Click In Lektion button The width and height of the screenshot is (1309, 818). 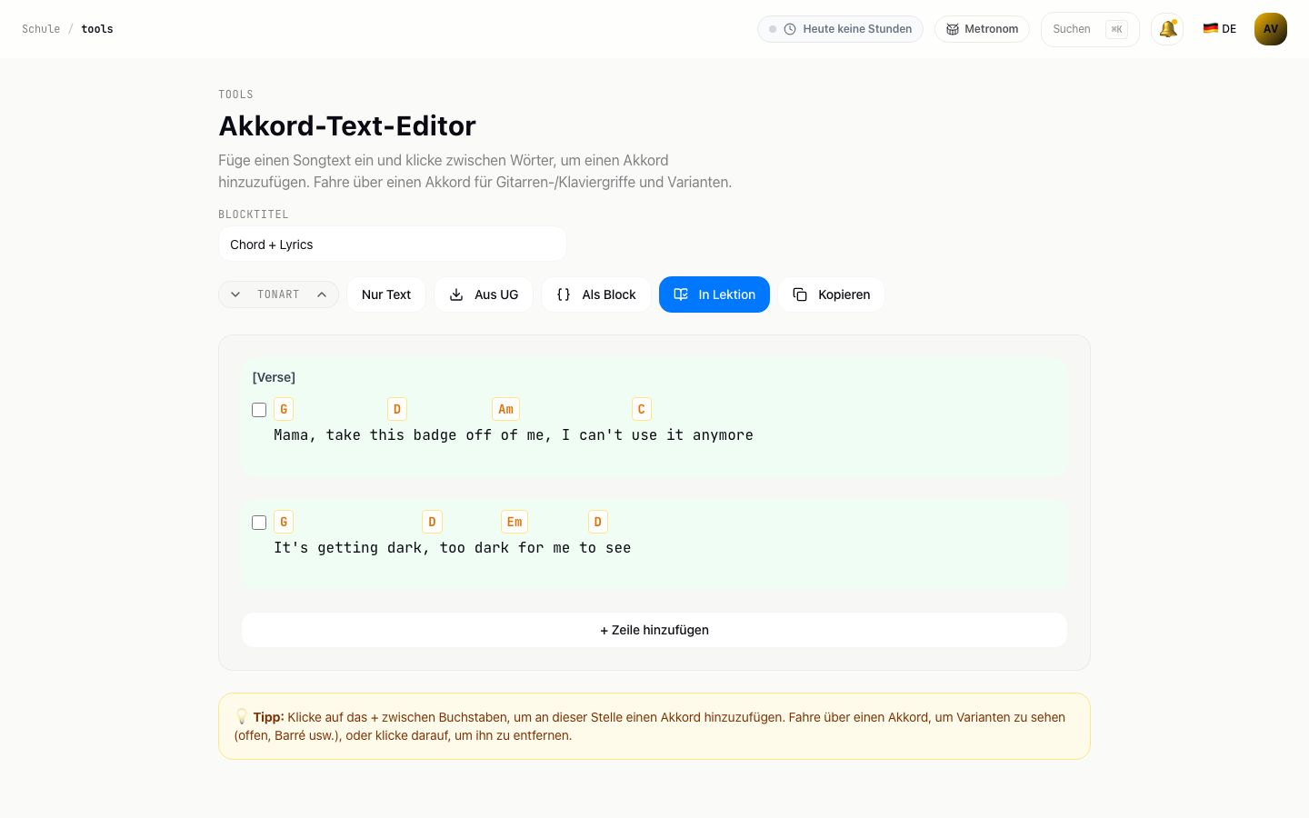(714, 294)
